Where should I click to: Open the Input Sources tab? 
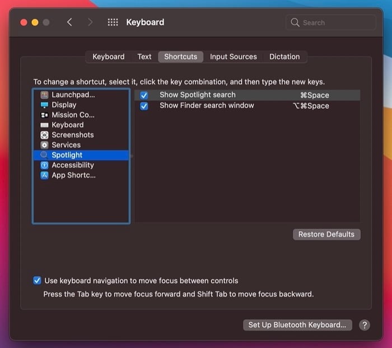click(x=234, y=57)
